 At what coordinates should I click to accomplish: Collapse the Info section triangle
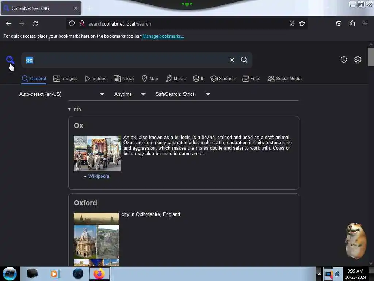69,109
